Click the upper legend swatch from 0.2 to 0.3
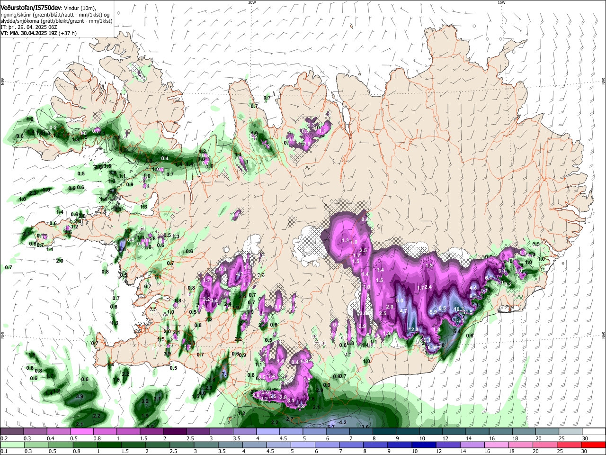The height and width of the screenshot is (455, 606). tap(12, 431)
